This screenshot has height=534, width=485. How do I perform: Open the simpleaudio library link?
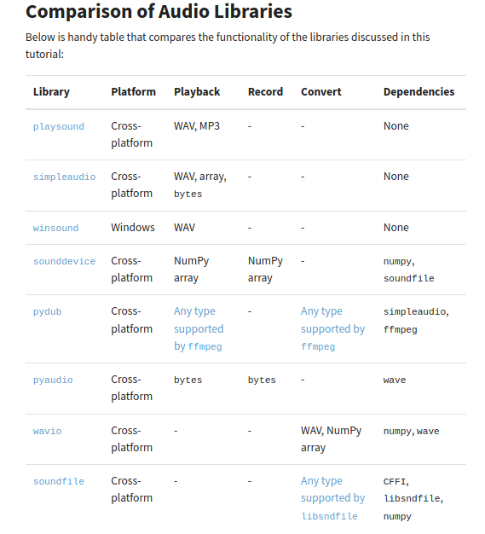64,177
